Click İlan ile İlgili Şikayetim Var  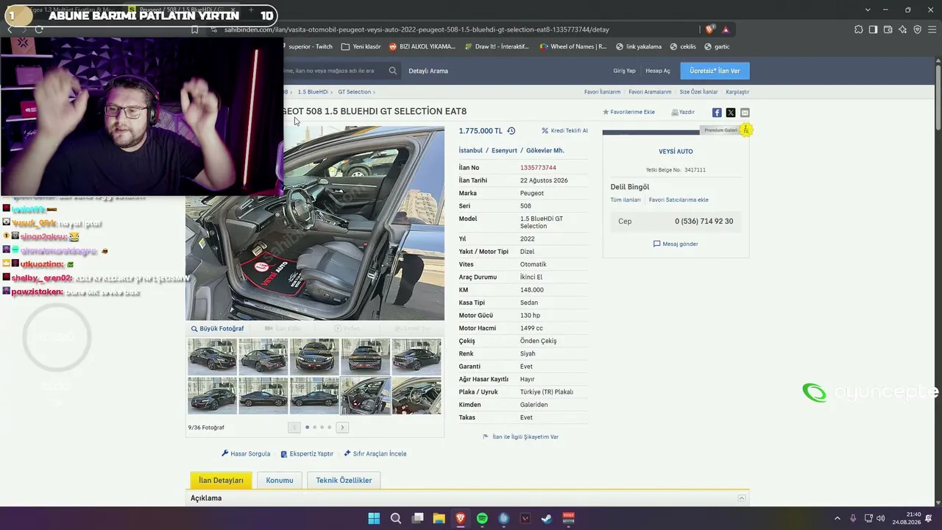(521, 437)
